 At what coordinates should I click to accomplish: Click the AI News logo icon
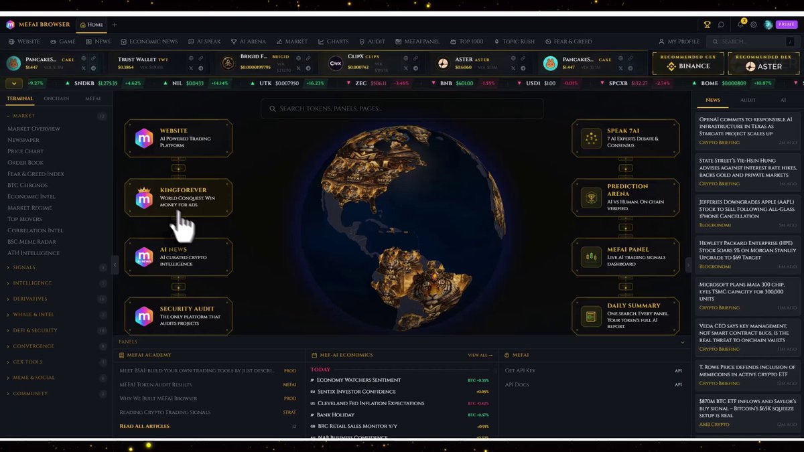(x=144, y=257)
